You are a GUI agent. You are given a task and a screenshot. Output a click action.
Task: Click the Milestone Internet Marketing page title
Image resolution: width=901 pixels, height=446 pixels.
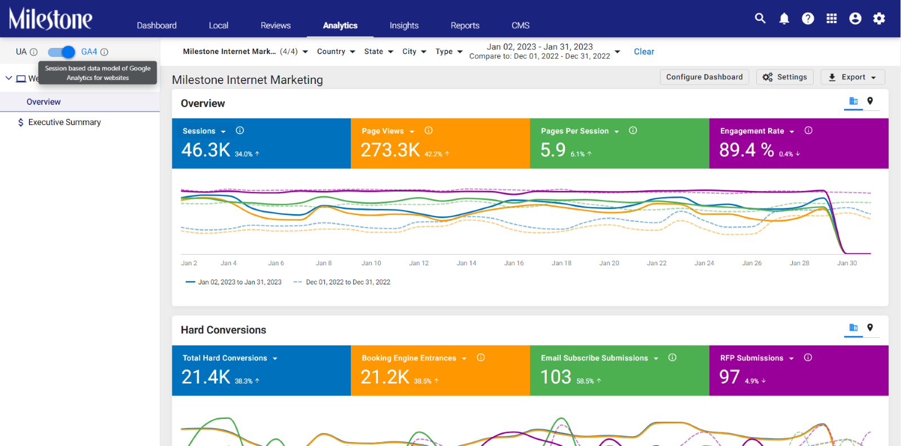248,80
